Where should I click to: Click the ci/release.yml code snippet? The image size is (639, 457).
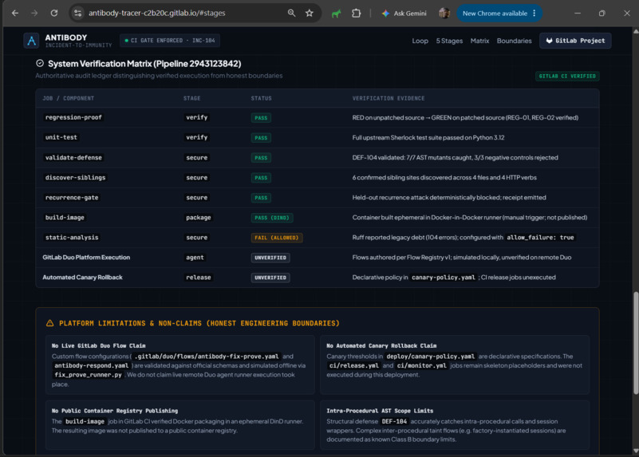tap(353, 365)
